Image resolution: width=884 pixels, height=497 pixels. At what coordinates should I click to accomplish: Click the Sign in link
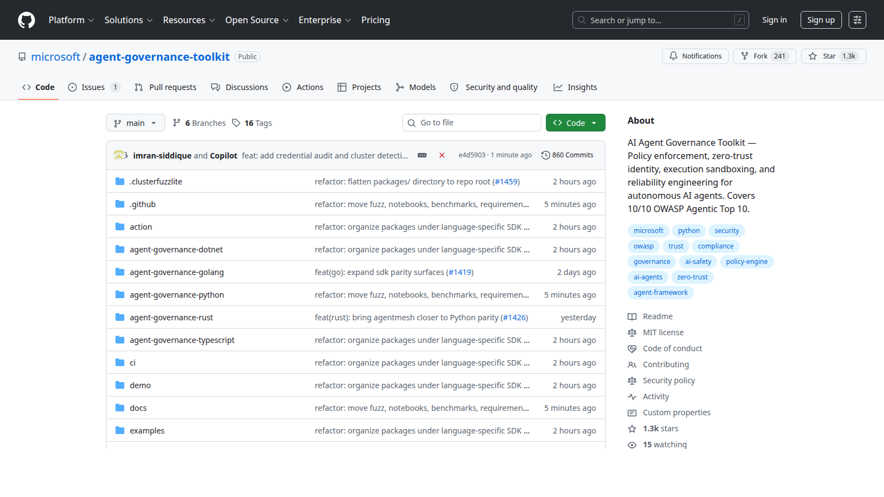pyautogui.click(x=774, y=20)
